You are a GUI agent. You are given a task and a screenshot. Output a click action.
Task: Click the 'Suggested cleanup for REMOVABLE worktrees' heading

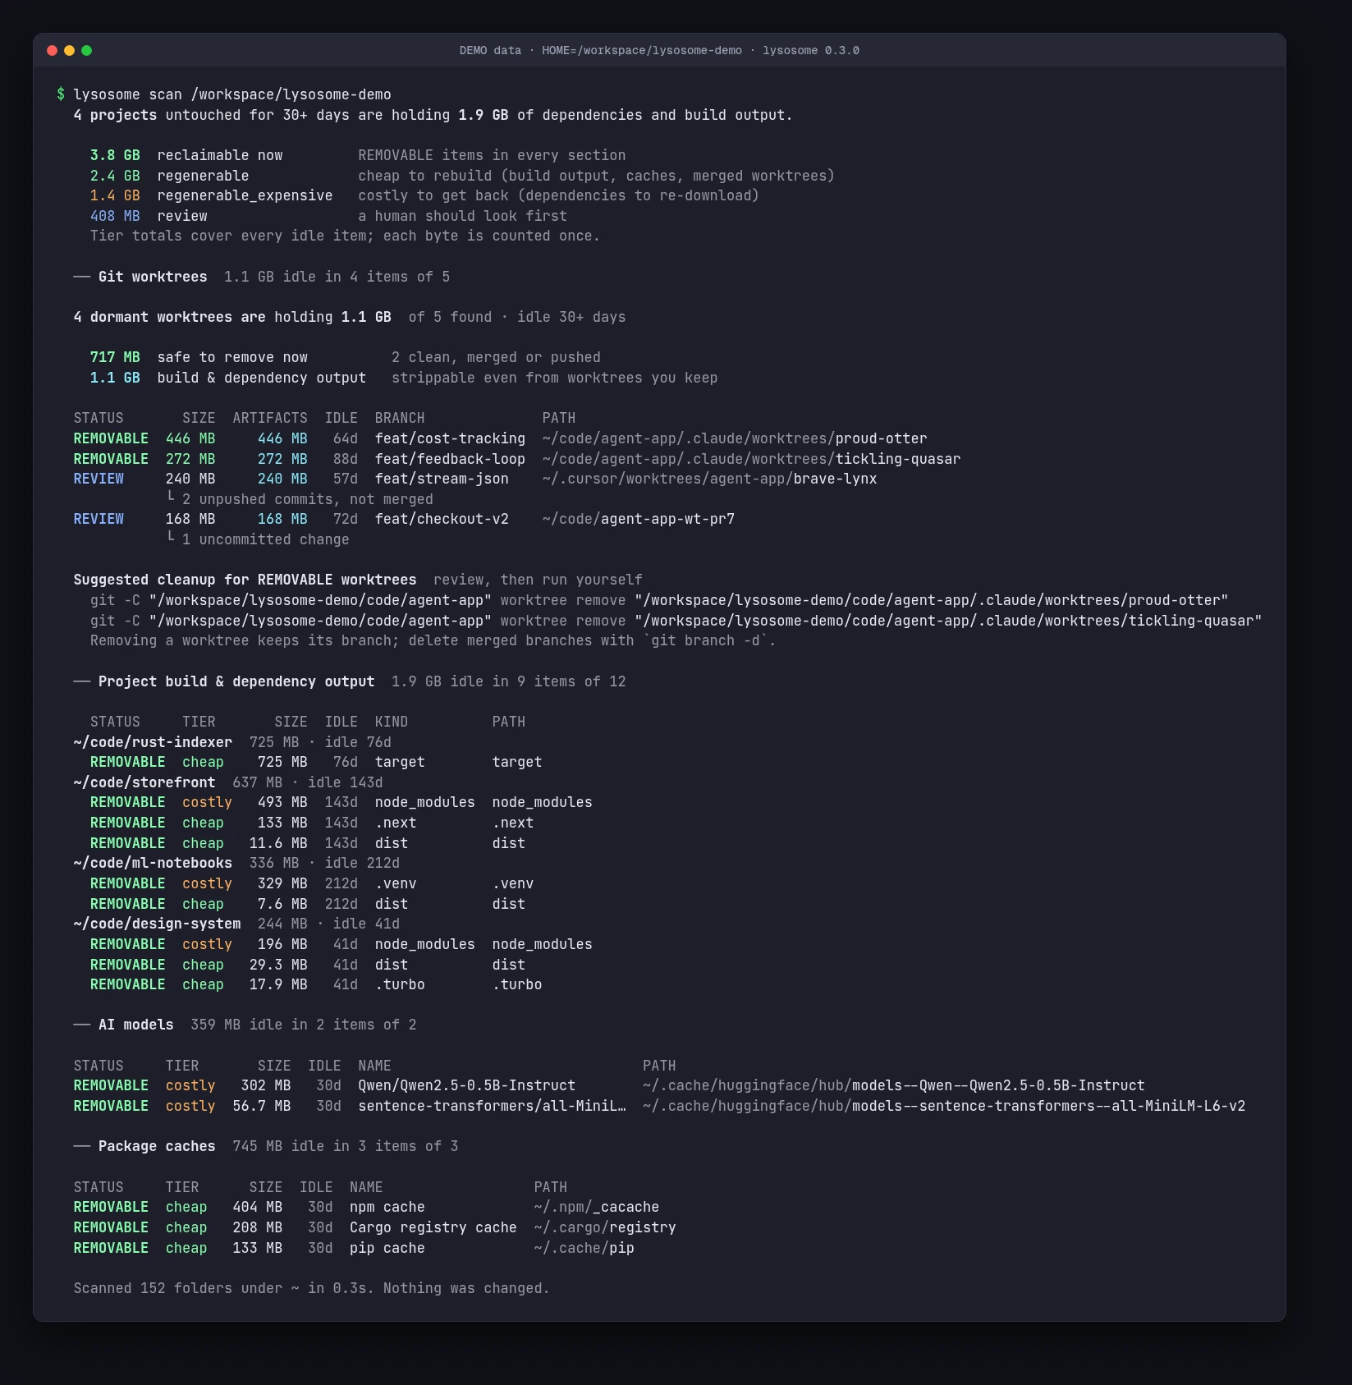245,580
